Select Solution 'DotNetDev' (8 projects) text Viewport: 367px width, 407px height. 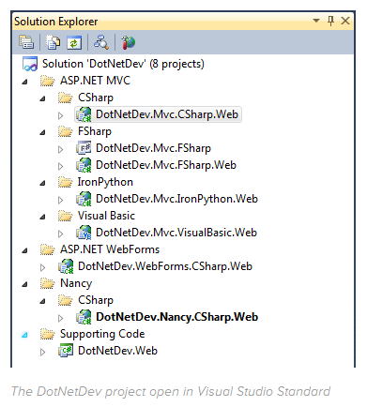point(123,64)
